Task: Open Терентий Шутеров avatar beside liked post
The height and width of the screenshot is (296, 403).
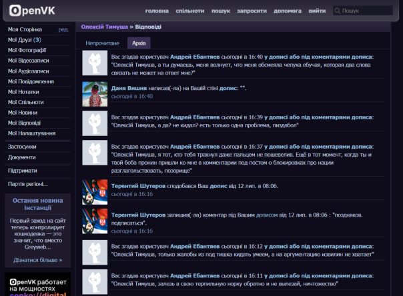Action: [95, 192]
